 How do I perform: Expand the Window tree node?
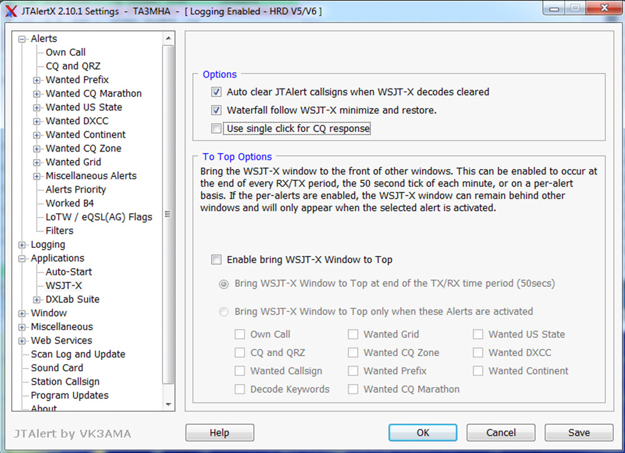[x=22, y=314]
